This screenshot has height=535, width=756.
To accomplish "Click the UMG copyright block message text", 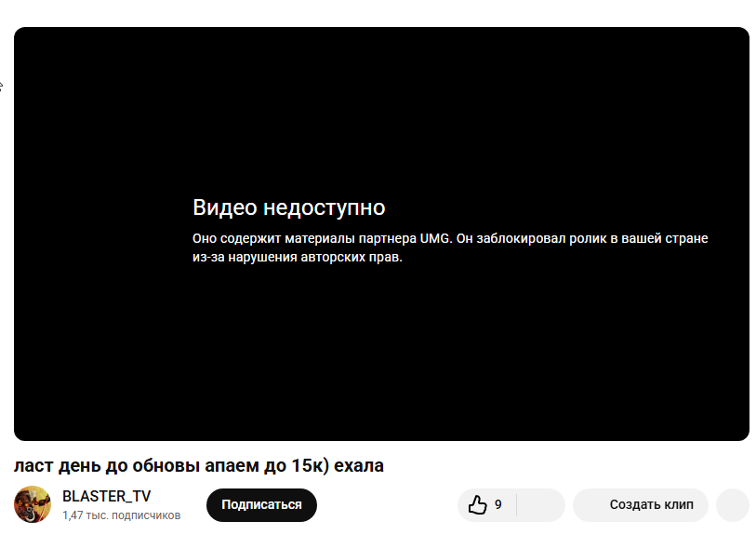I will pos(450,247).
